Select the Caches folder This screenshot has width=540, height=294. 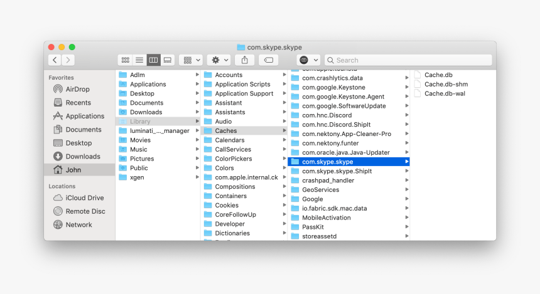244,130
